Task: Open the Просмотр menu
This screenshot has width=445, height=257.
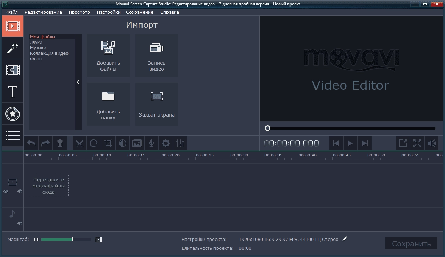Action: 79,12
